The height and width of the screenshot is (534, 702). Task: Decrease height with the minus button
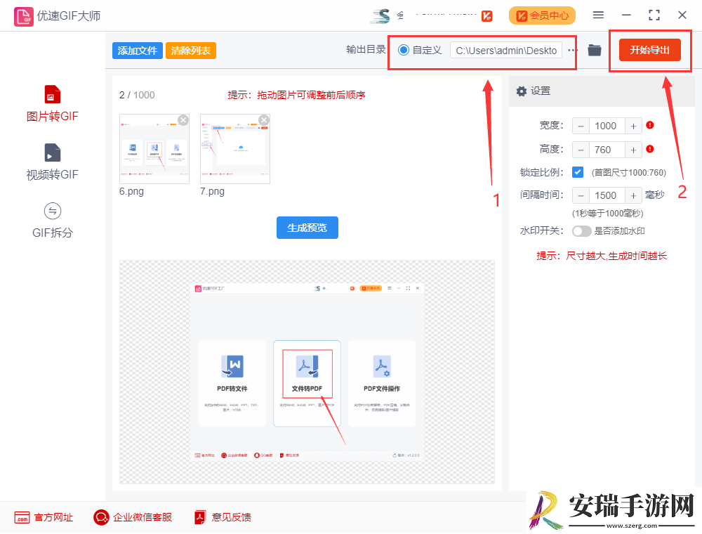(x=581, y=150)
